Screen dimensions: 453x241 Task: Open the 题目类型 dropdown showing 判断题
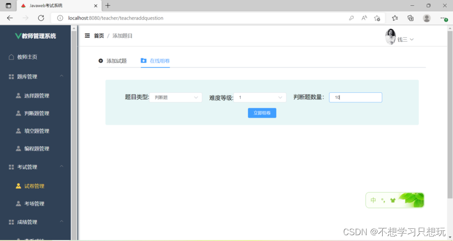[176, 98]
